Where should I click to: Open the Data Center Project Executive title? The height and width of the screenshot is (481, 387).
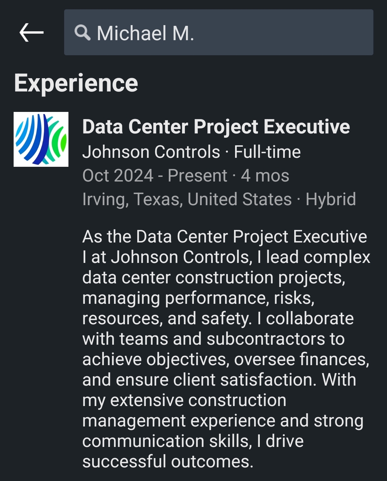[x=216, y=127]
